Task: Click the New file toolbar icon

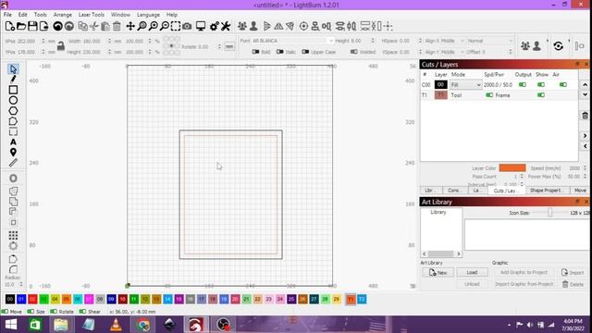Action: pyautogui.click(x=10, y=26)
